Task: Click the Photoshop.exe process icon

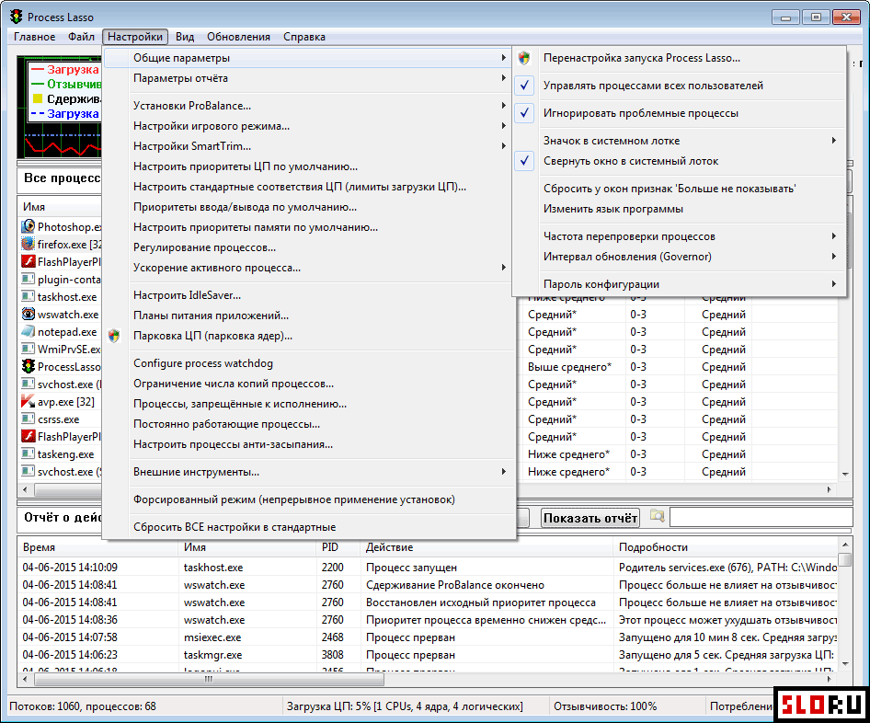Action: tap(28, 226)
